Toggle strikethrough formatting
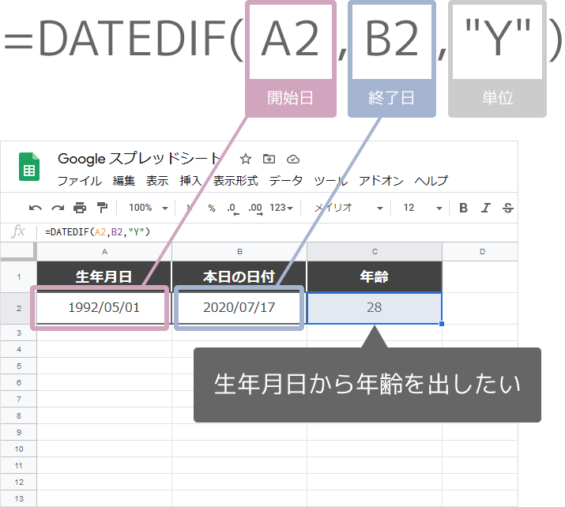565x507 pixels. pos(507,208)
